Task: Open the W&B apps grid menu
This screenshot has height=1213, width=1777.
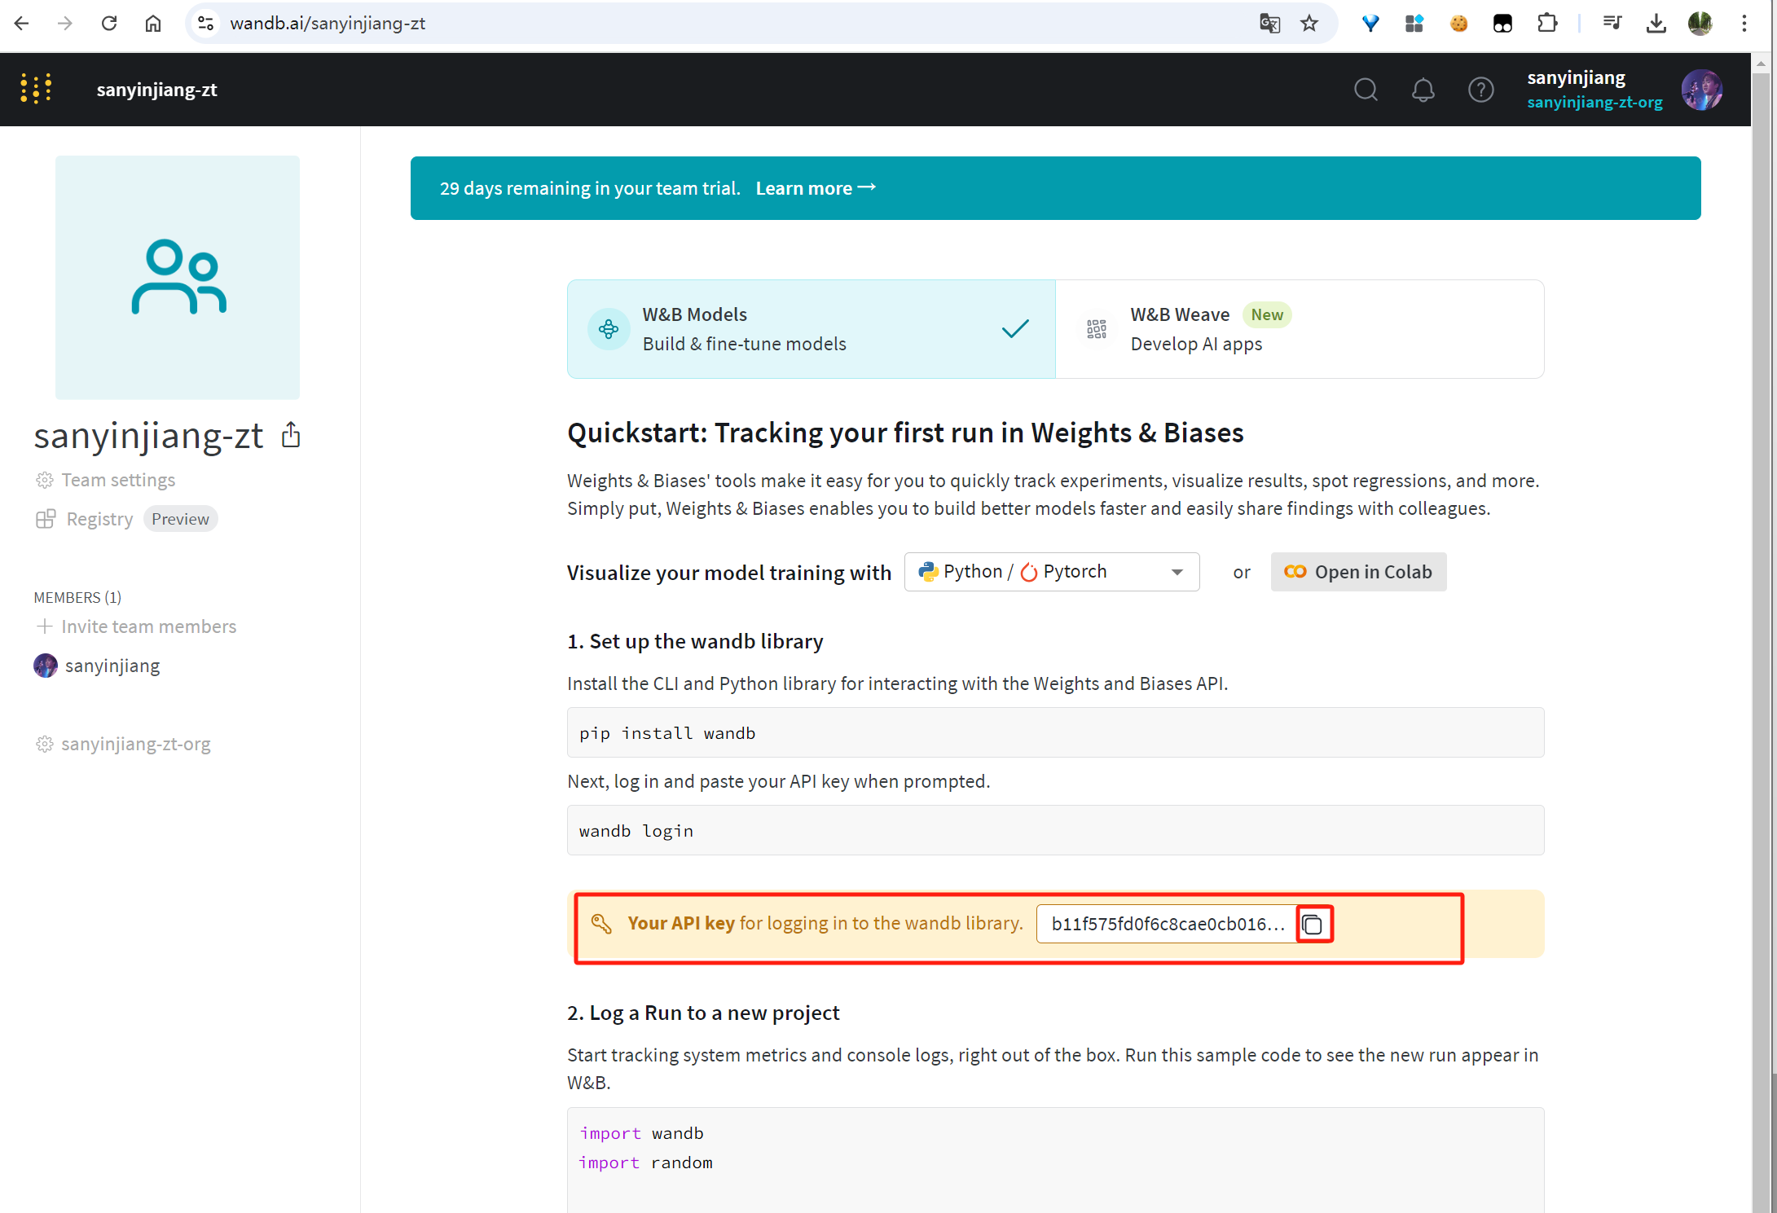Action: click(36, 89)
